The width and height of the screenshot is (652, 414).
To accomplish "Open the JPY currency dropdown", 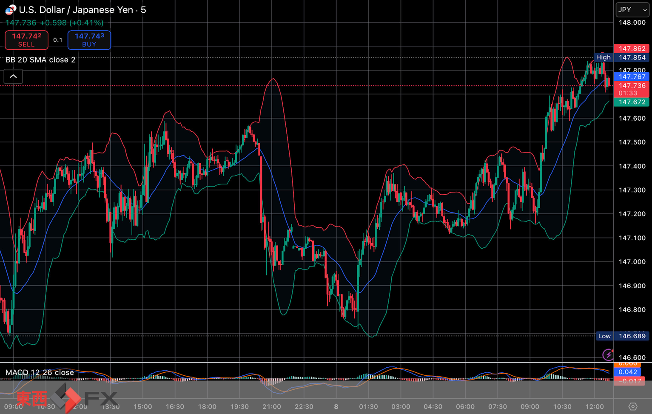I will click(632, 10).
